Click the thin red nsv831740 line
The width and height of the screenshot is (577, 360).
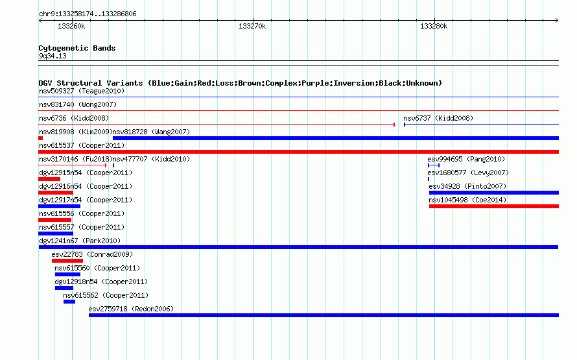(298, 111)
